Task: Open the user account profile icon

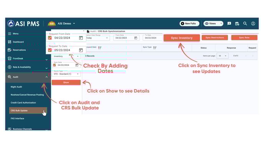Action: [x=253, y=23]
